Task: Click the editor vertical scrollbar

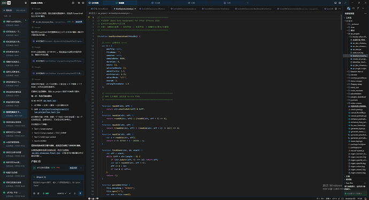Action: coord(341,22)
